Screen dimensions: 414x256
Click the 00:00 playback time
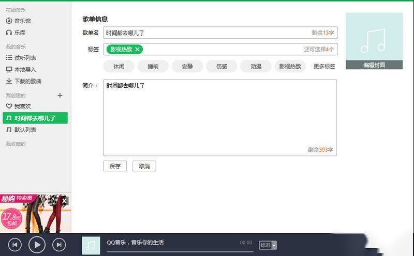point(246,242)
